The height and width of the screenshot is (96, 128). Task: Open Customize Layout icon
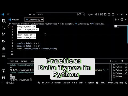coord(101,14)
